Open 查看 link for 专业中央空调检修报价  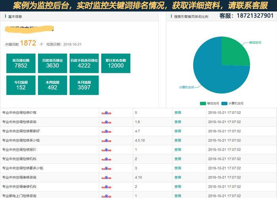[x=178, y=150]
